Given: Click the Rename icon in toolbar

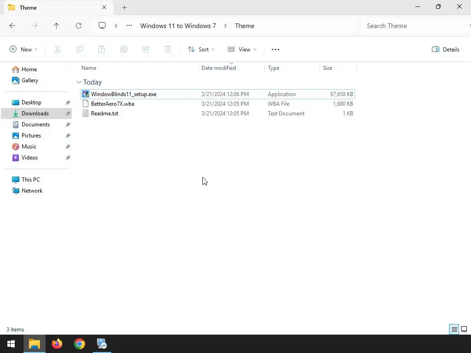Looking at the screenshot, I should click(124, 50).
